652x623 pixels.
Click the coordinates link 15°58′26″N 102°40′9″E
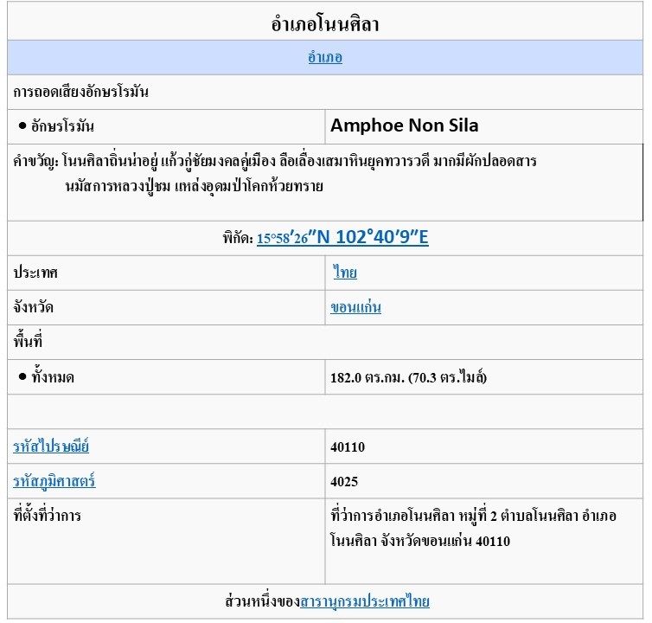point(342,238)
